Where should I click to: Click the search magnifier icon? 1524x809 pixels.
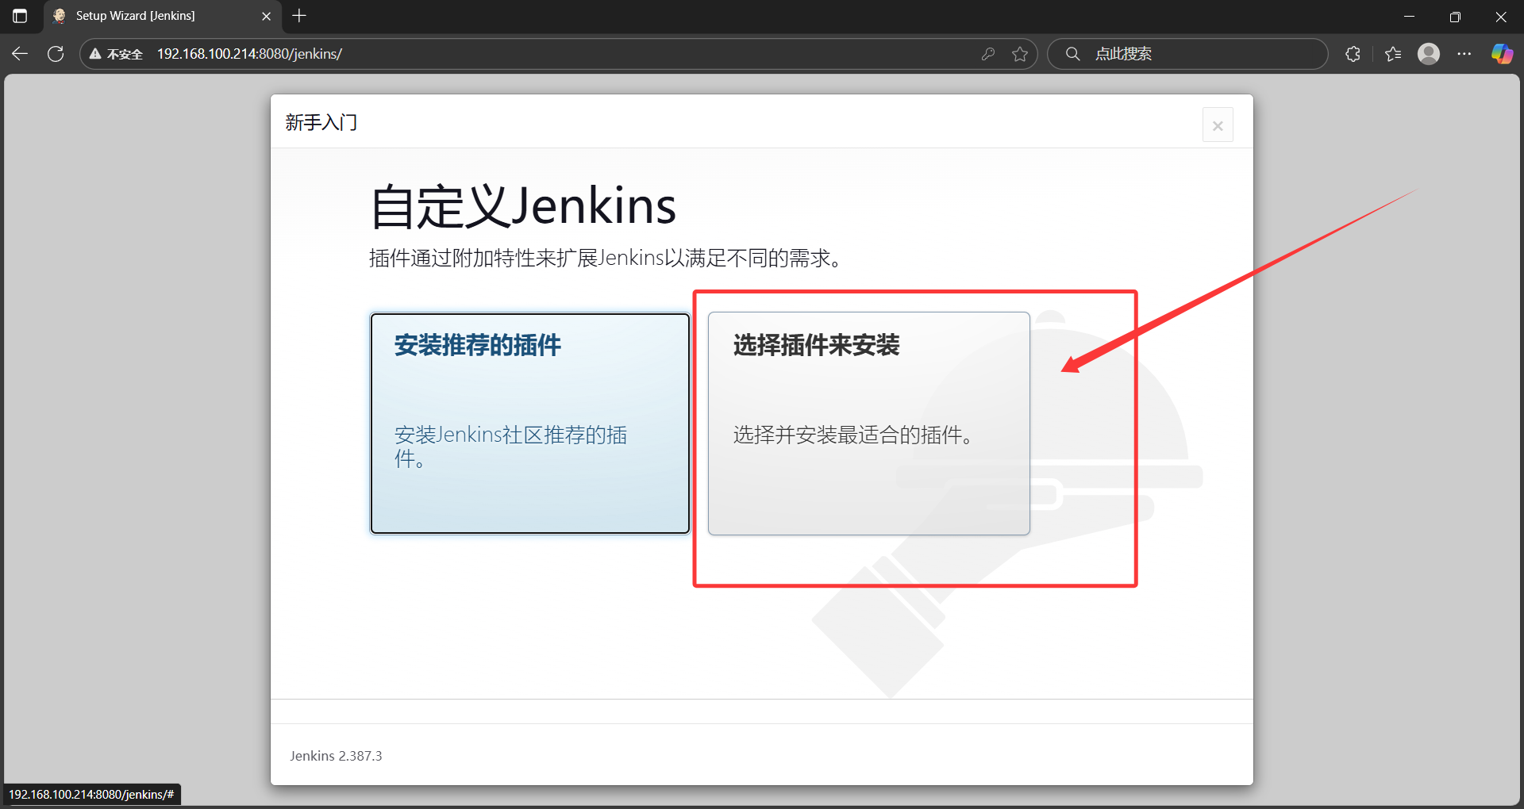pyautogui.click(x=1072, y=54)
